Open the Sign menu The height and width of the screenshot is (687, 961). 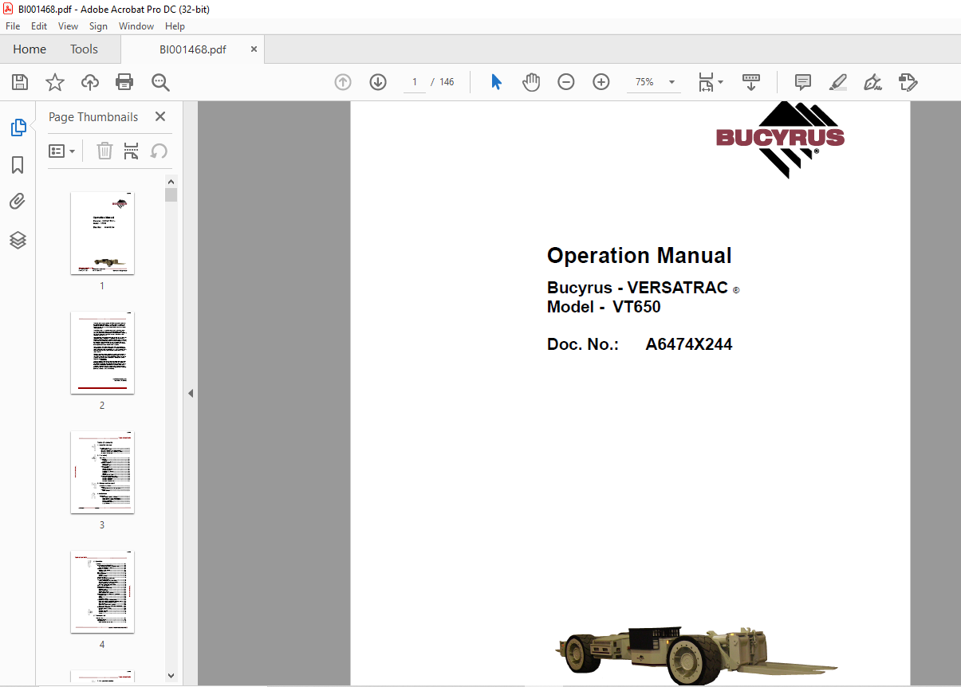point(98,26)
